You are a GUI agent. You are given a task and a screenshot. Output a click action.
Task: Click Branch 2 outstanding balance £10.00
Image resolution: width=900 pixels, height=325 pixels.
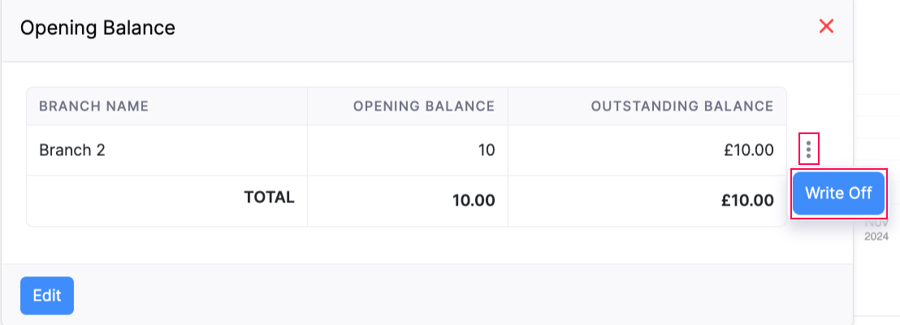click(746, 150)
